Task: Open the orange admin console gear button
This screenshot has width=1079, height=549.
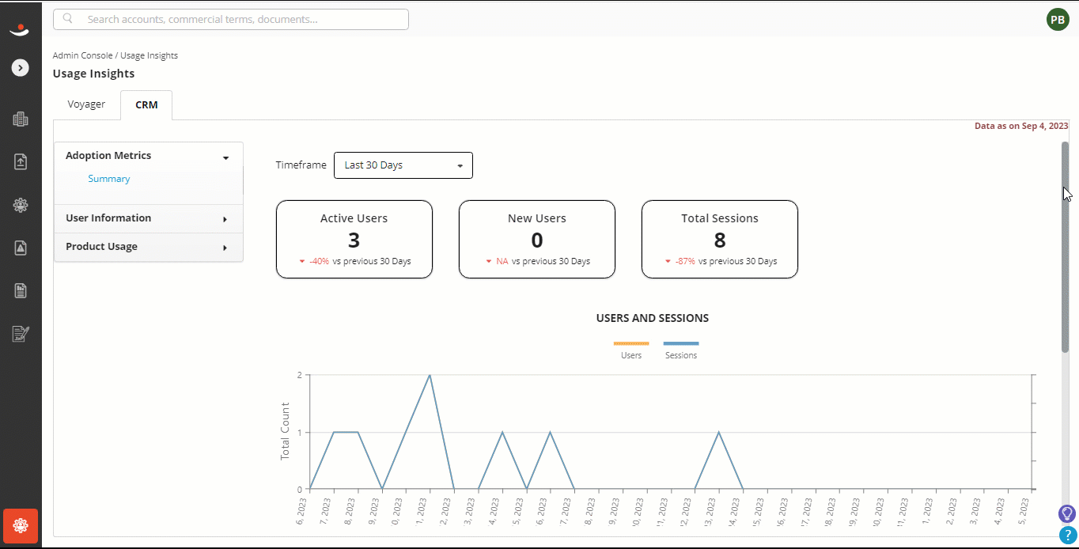Action: [x=21, y=525]
